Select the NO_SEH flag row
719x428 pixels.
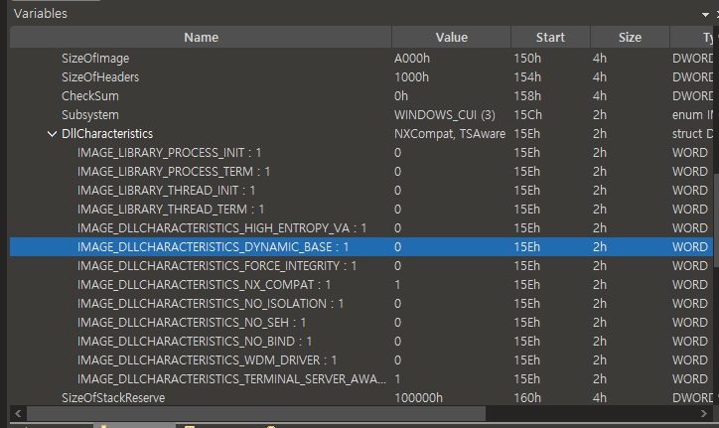pyautogui.click(x=361, y=323)
